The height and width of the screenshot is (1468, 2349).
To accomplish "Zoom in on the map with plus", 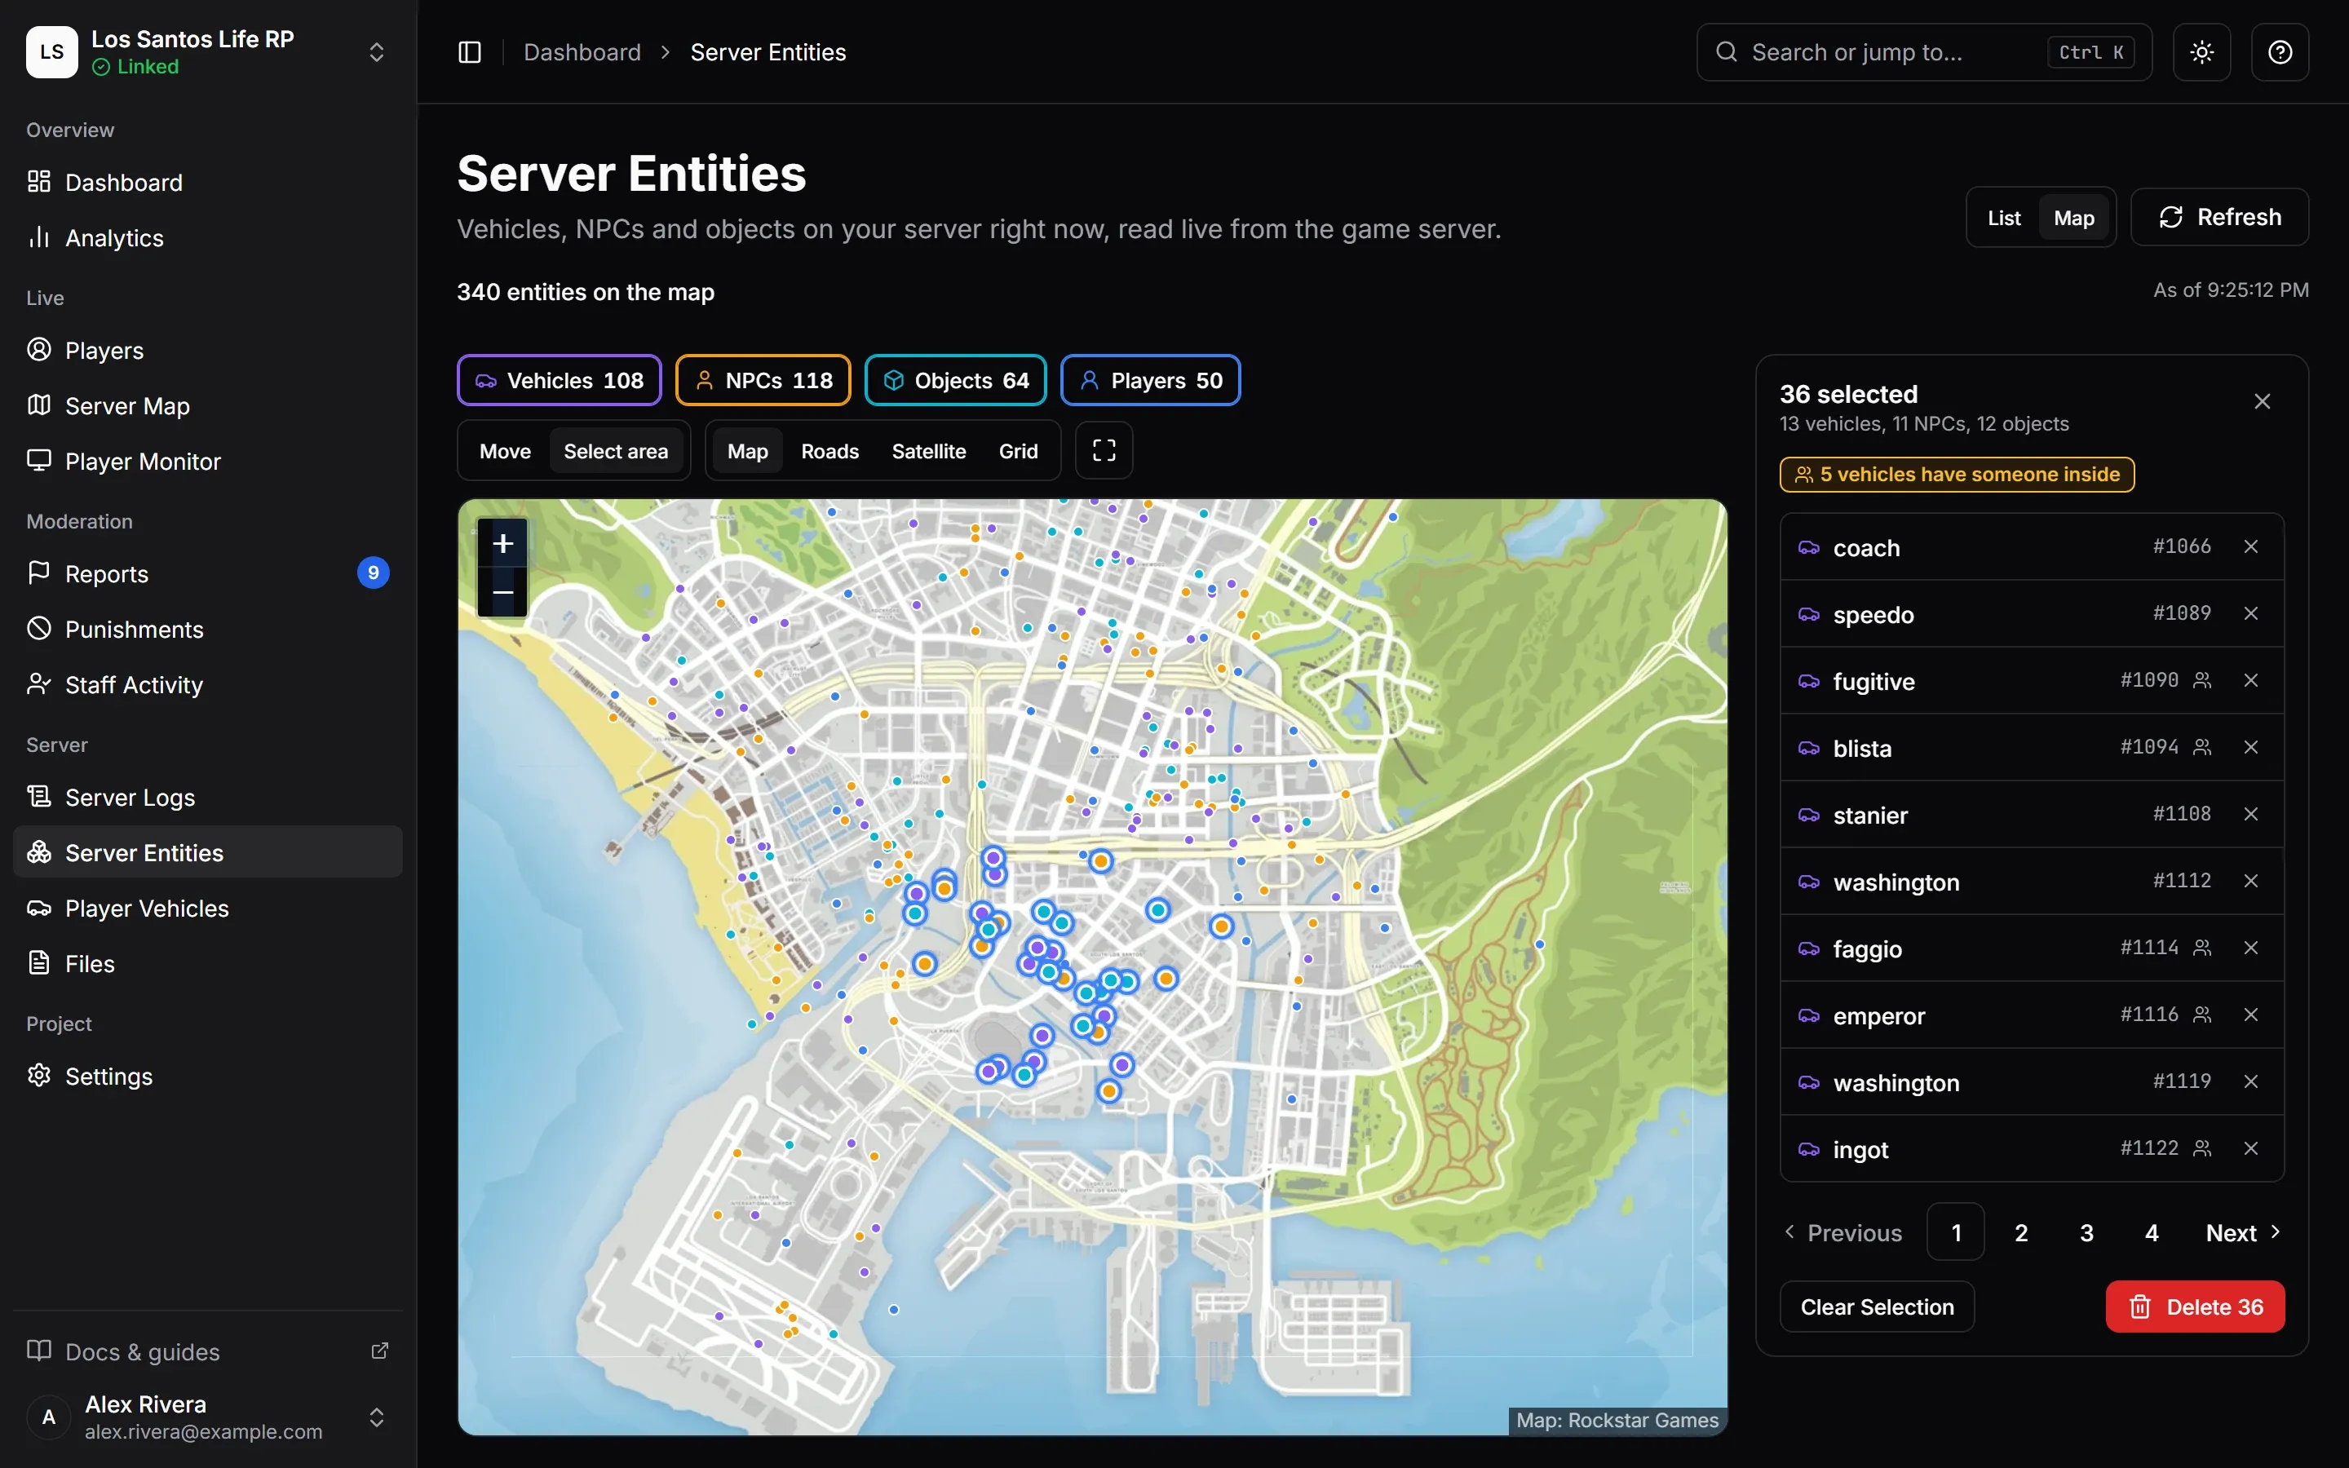I will 502,544.
